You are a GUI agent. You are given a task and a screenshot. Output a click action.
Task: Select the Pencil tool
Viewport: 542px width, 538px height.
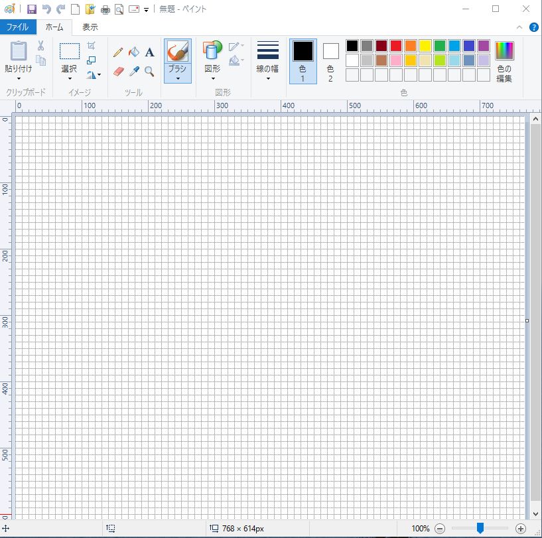point(118,52)
